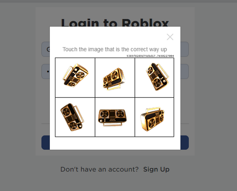
Task: Select the bottom-left boombox image
Action: click(x=75, y=117)
